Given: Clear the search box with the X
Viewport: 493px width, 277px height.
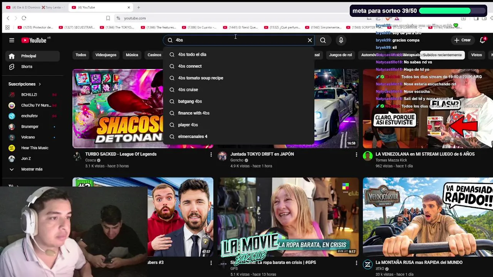Looking at the screenshot, I should pos(310,40).
